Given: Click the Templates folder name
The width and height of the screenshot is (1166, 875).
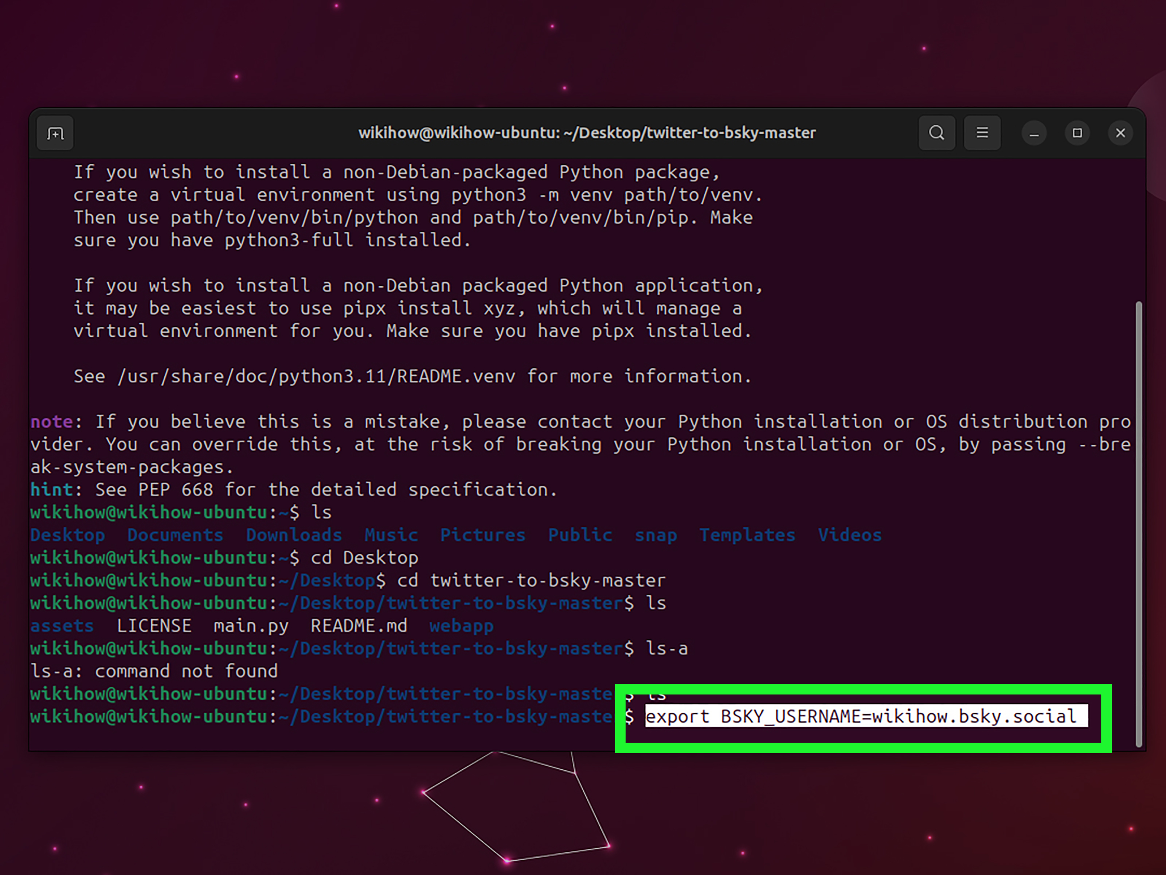Looking at the screenshot, I should (x=747, y=535).
